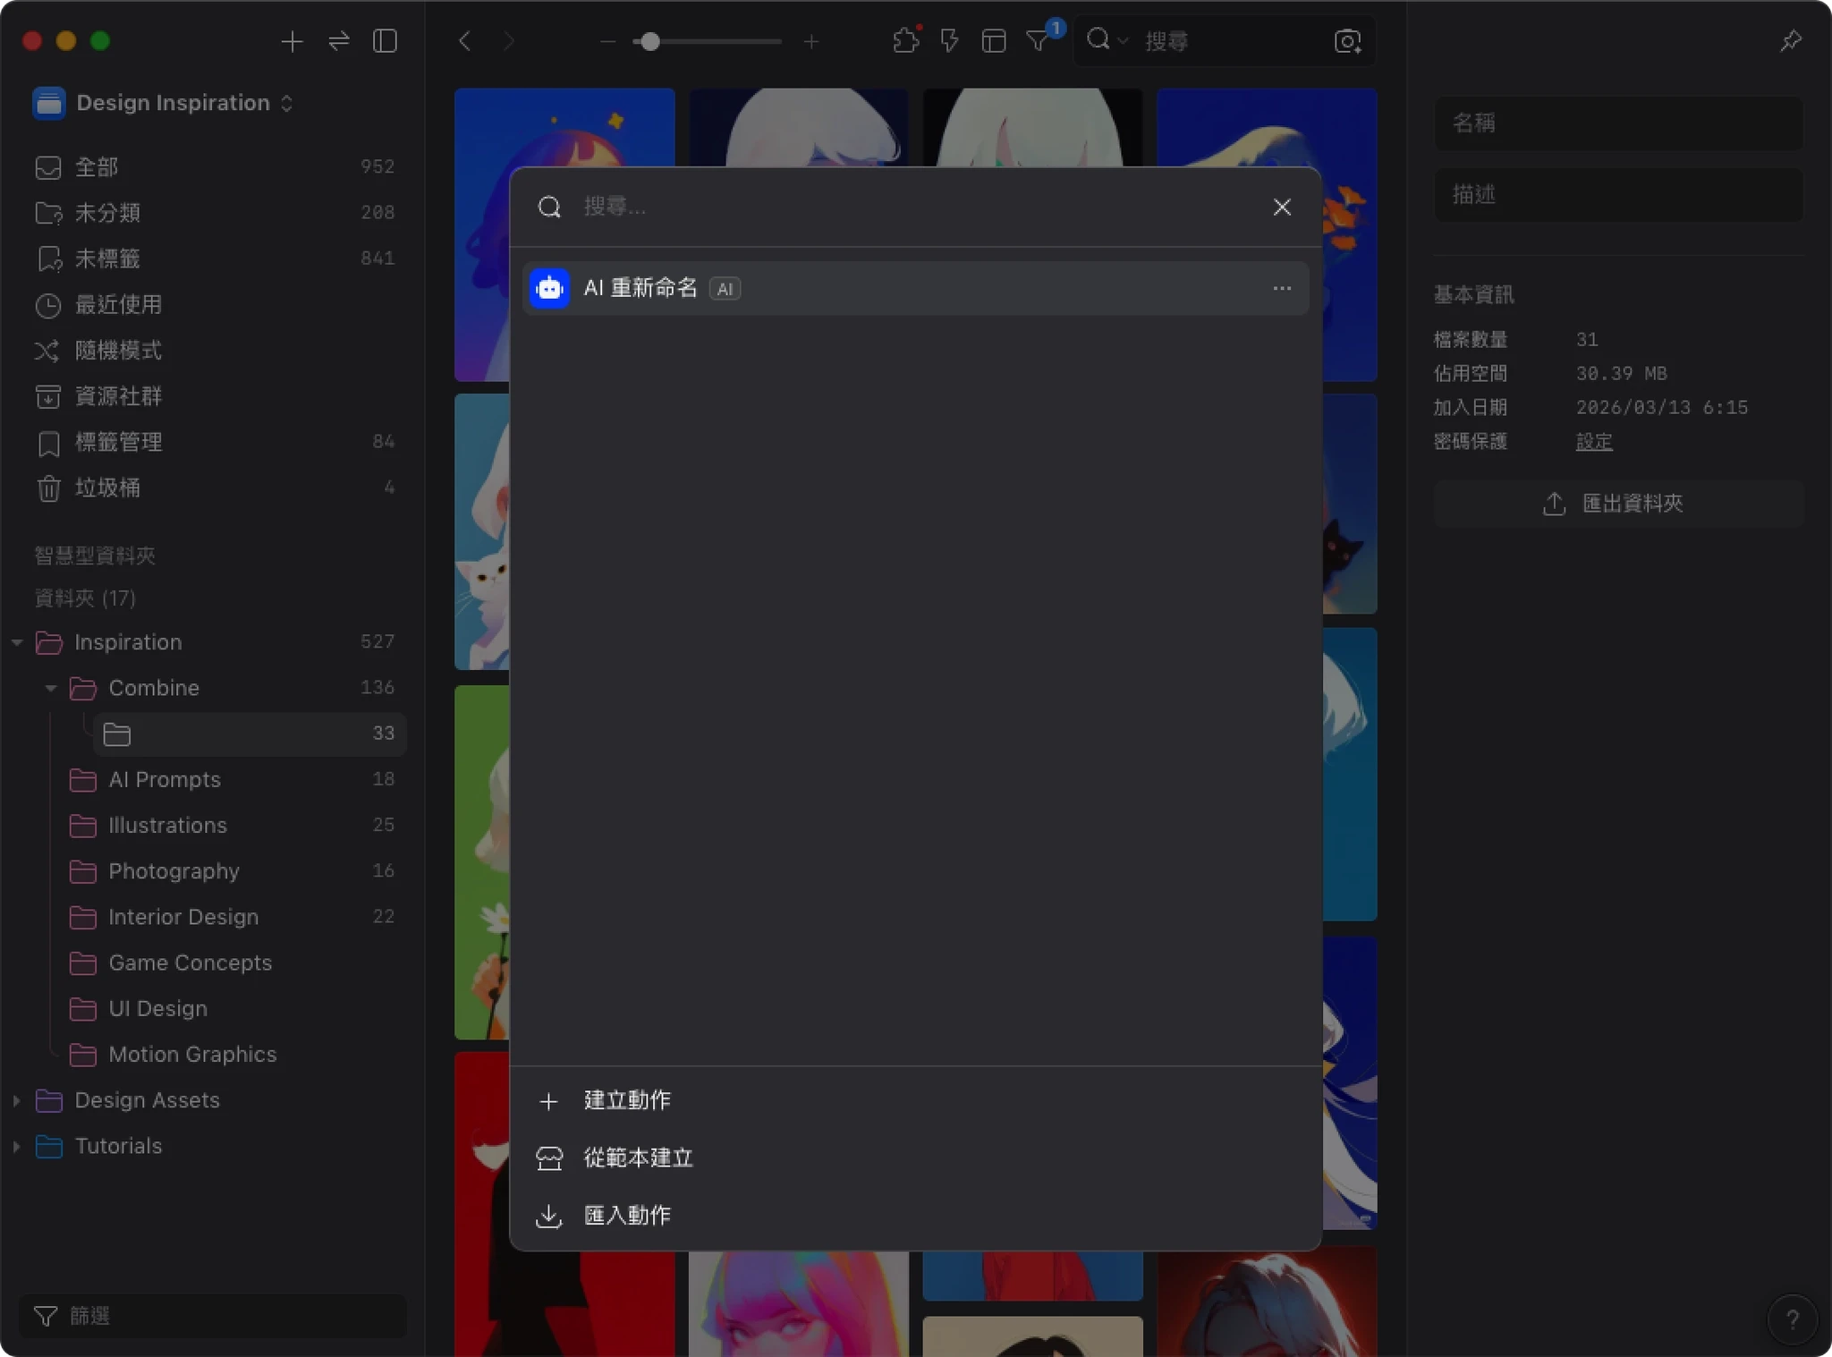Click the search by image camera icon
The height and width of the screenshot is (1357, 1832).
[1347, 41]
